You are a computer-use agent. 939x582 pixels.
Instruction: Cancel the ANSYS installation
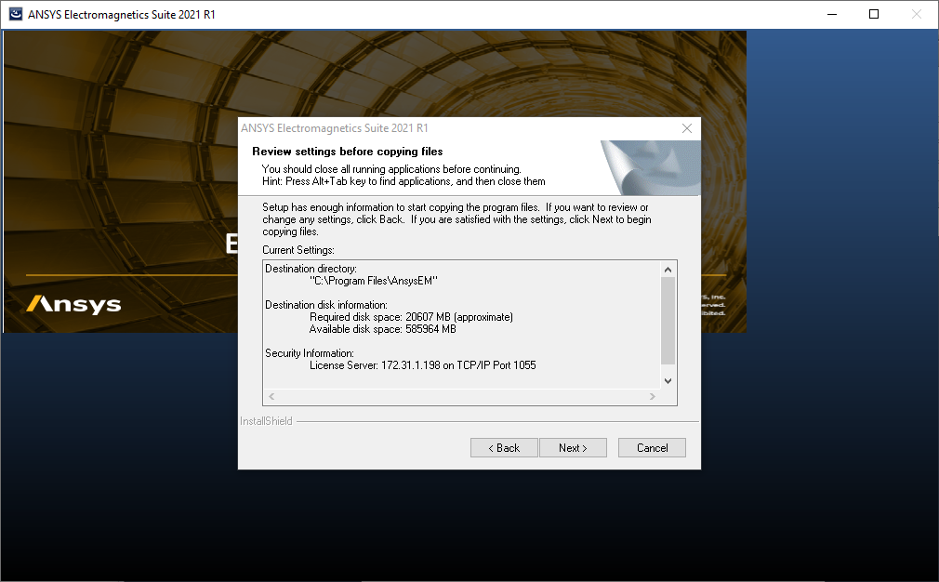(652, 448)
